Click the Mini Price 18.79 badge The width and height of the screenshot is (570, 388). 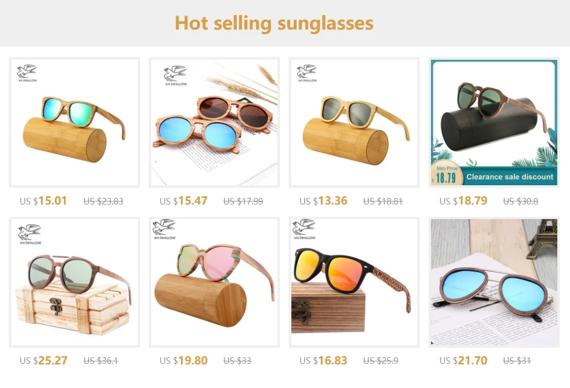pyautogui.click(x=447, y=174)
